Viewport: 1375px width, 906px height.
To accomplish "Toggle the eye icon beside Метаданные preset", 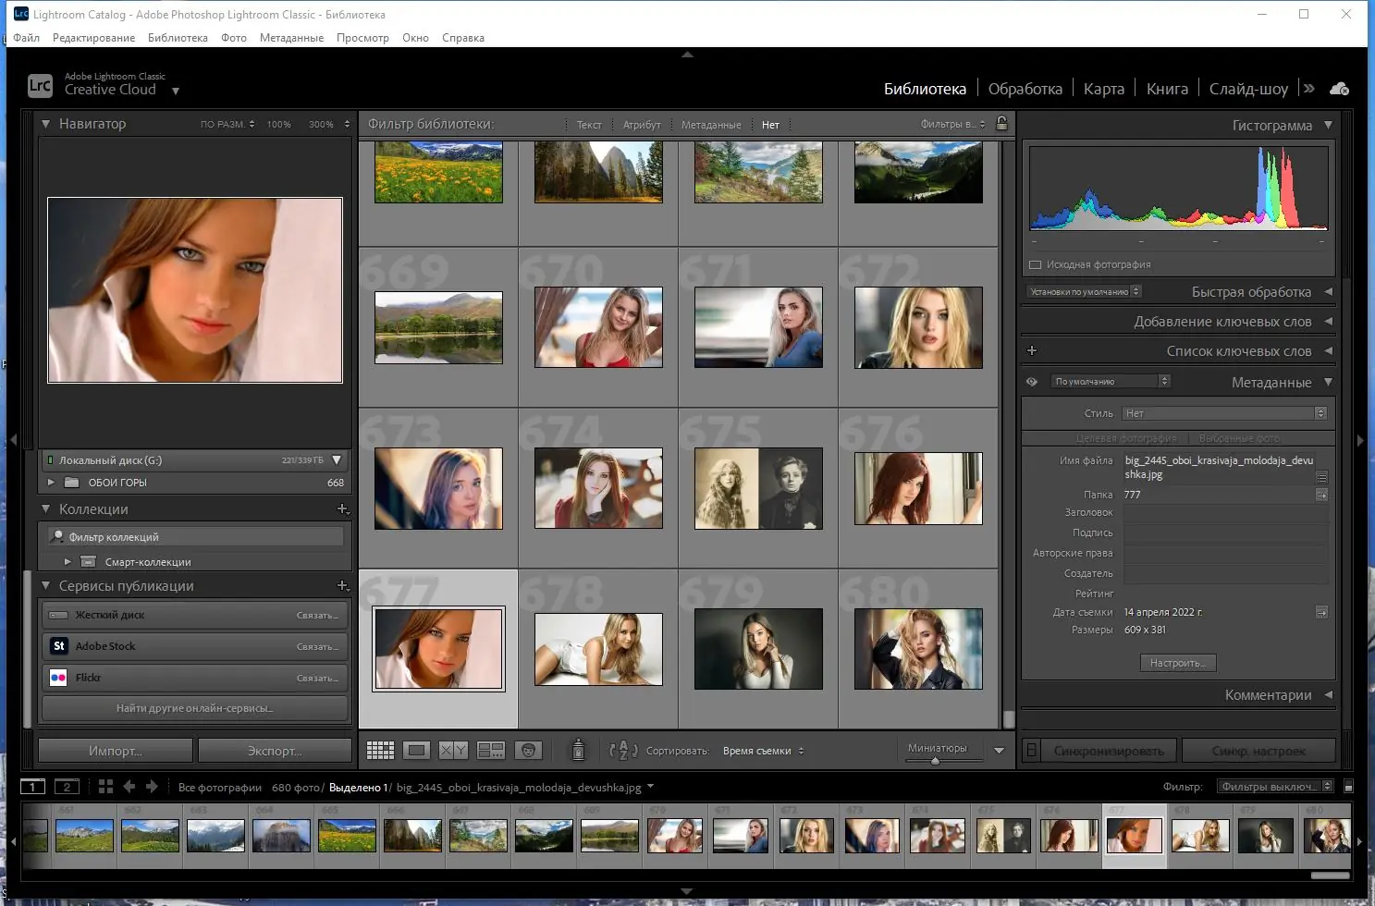I will 1032,382.
